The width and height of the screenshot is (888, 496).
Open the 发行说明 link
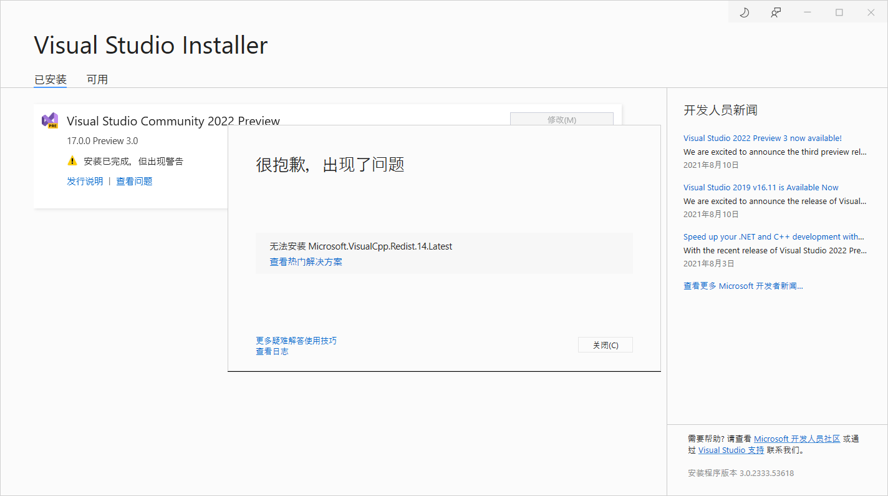coord(85,181)
